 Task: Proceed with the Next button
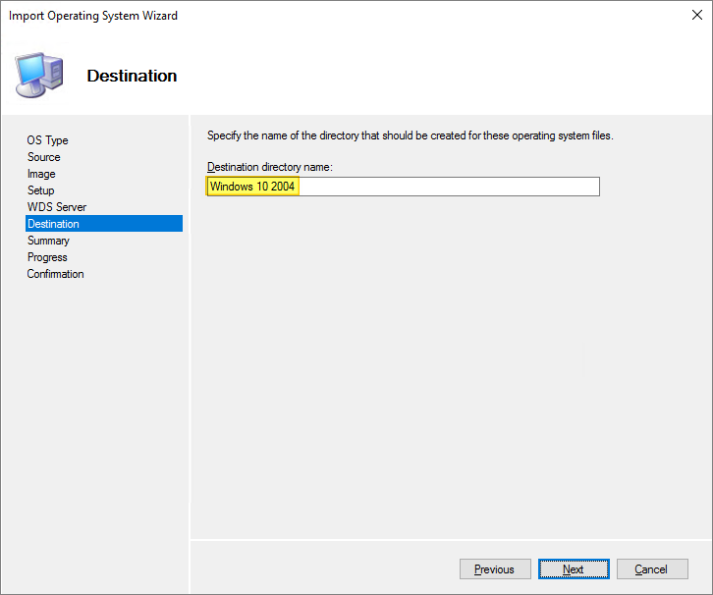point(574,569)
